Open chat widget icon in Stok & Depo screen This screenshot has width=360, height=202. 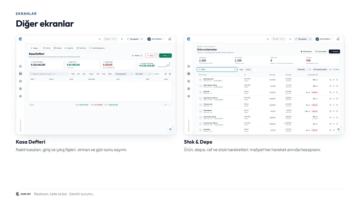tap(339, 130)
